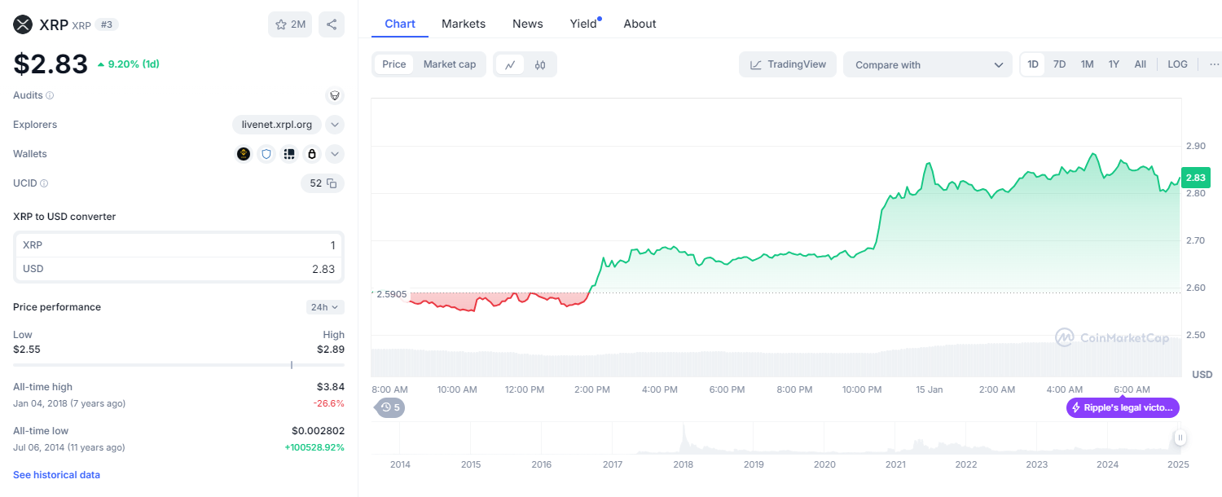1222x497 pixels.
Task: Open the Chart tab
Action: pos(400,24)
